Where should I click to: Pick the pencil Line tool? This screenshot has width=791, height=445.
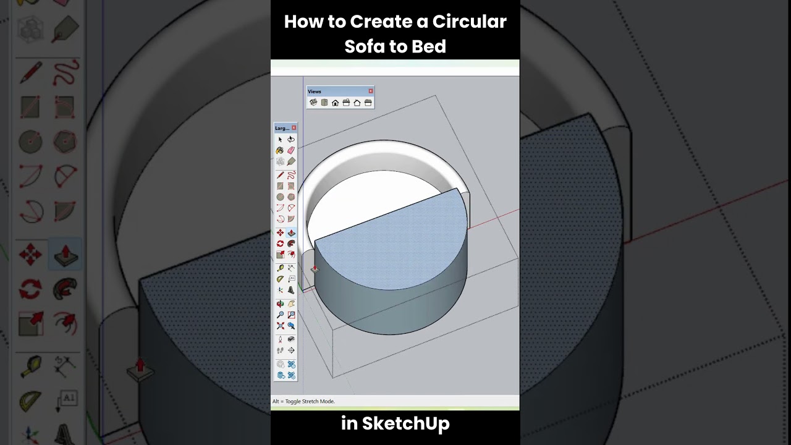click(280, 175)
